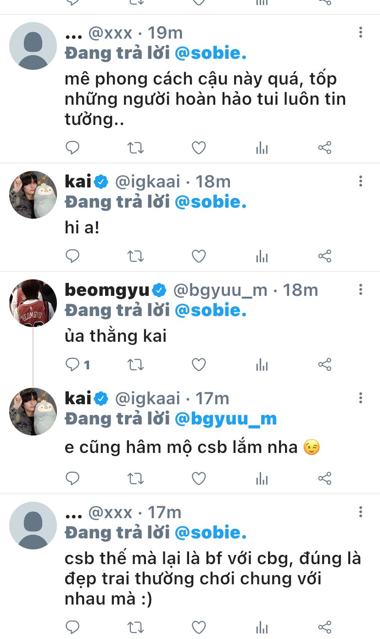Image resolution: width=380 pixels, height=639 pixels.
Task: View analytics of kai's "hi a!" tweet
Action: pos(262,256)
